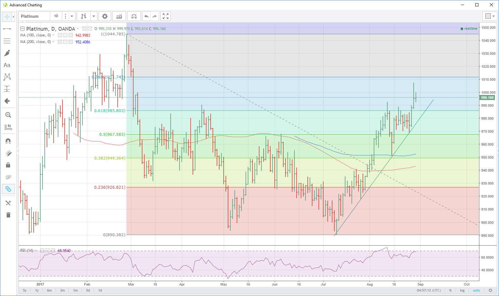Hide the RSI indicator
The width and height of the screenshot is (499, 296).
coord(42,250)
